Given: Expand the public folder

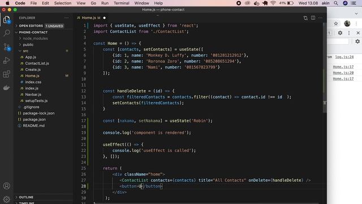Looking at the screenshot, I should pyautogui.click(x=28, y=45).
